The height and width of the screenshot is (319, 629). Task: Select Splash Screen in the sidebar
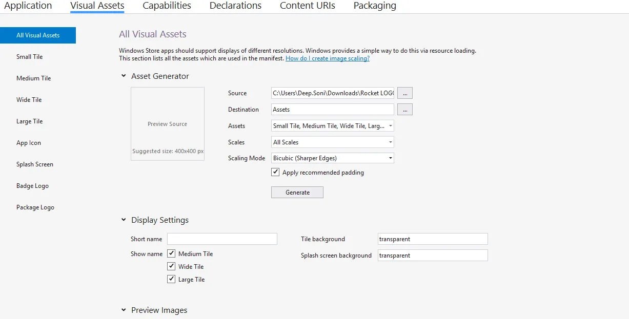[35, 164]
